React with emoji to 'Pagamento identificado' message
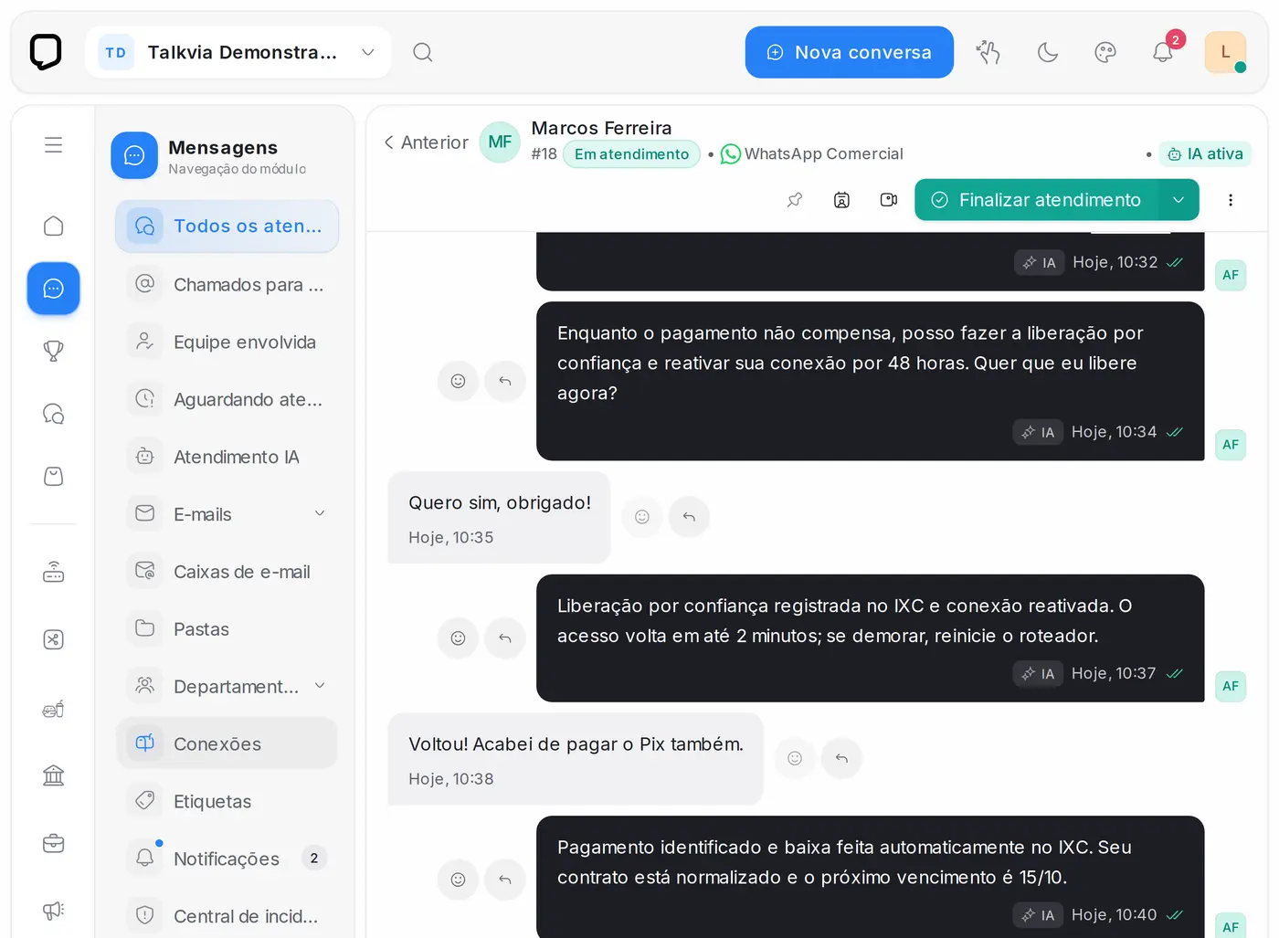Viewport: 1279px width, 938px height. coord(459,880)
